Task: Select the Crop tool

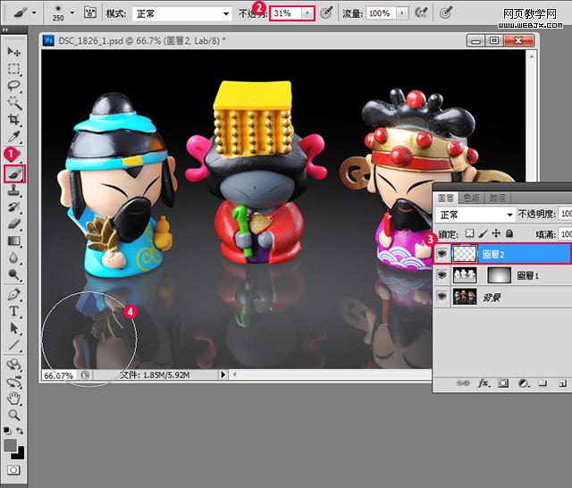Action: point(14,119)
